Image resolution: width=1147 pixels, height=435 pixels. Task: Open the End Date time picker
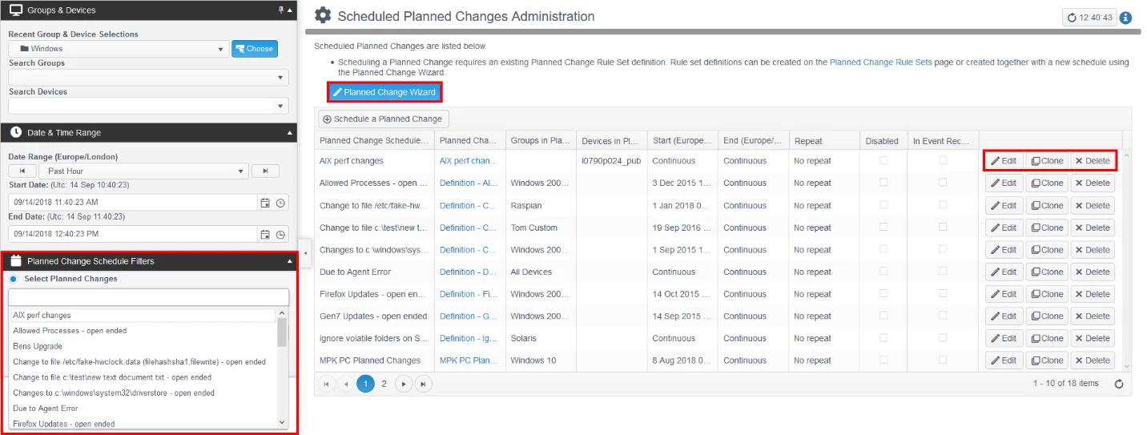click(280, 235)
